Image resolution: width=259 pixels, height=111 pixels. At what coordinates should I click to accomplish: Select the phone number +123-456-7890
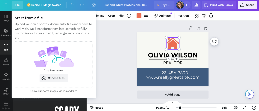(173, 73)
